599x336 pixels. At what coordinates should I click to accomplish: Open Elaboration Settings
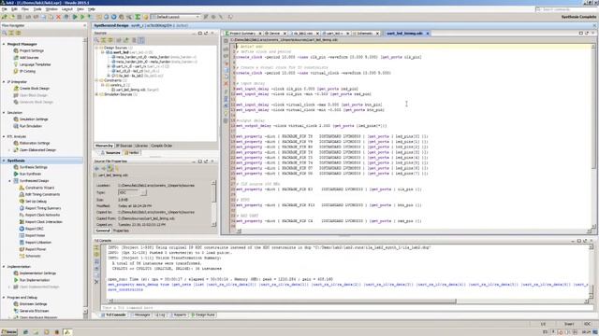click(x=35, y=143)
